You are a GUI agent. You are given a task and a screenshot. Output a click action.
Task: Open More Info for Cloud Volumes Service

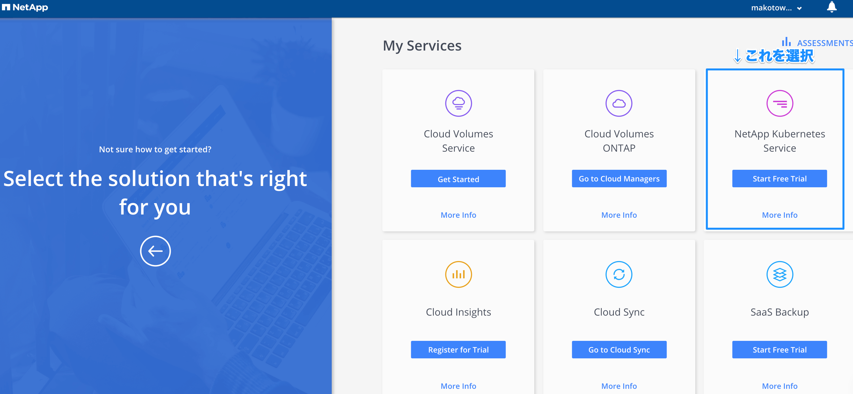(458, 215)
